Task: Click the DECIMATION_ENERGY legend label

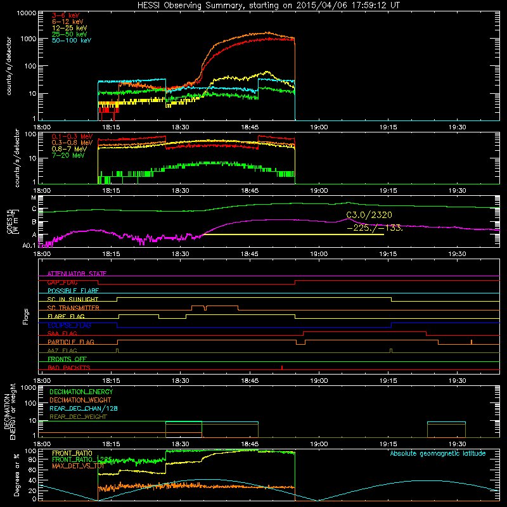Action: click(81, 392)
